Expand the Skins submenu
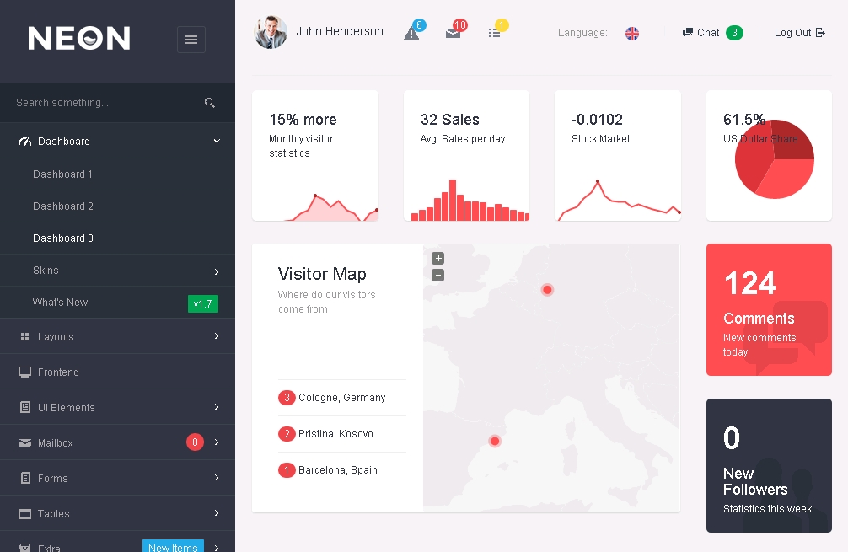 point(217,271)
